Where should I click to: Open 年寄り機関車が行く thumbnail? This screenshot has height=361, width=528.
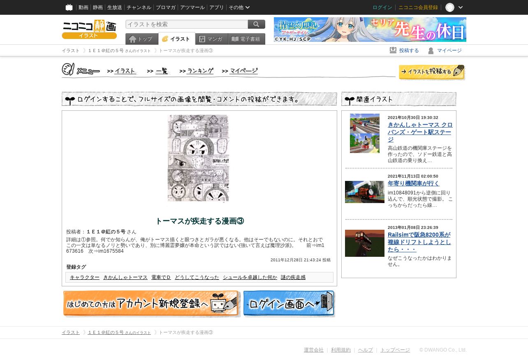[x=365, y=192]
